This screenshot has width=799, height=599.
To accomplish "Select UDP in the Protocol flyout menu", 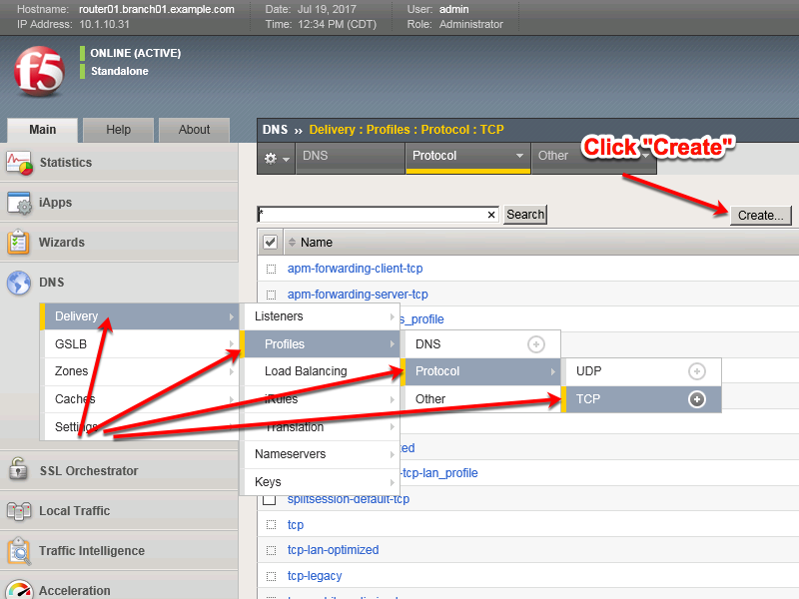I will pos(641,371).
